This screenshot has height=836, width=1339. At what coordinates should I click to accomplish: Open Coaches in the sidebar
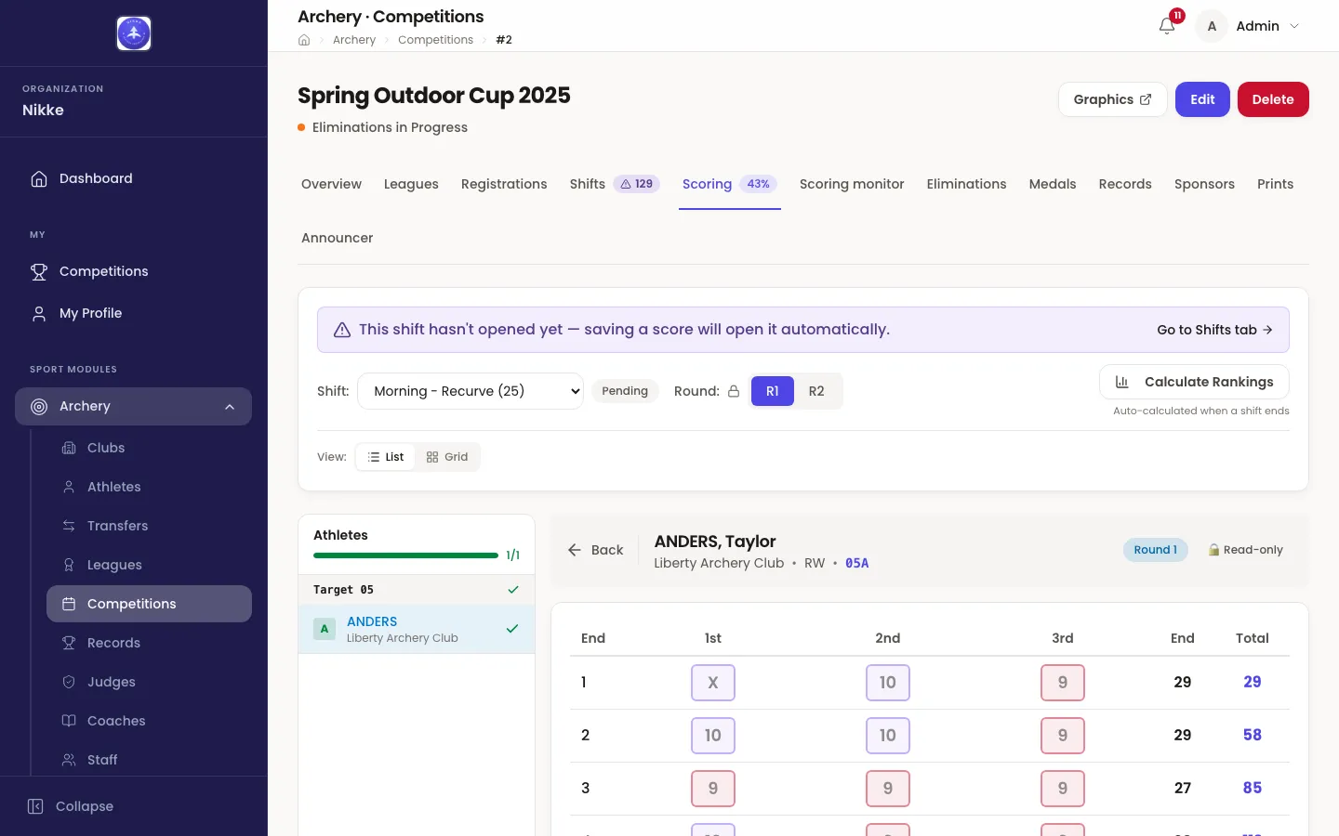149,721
